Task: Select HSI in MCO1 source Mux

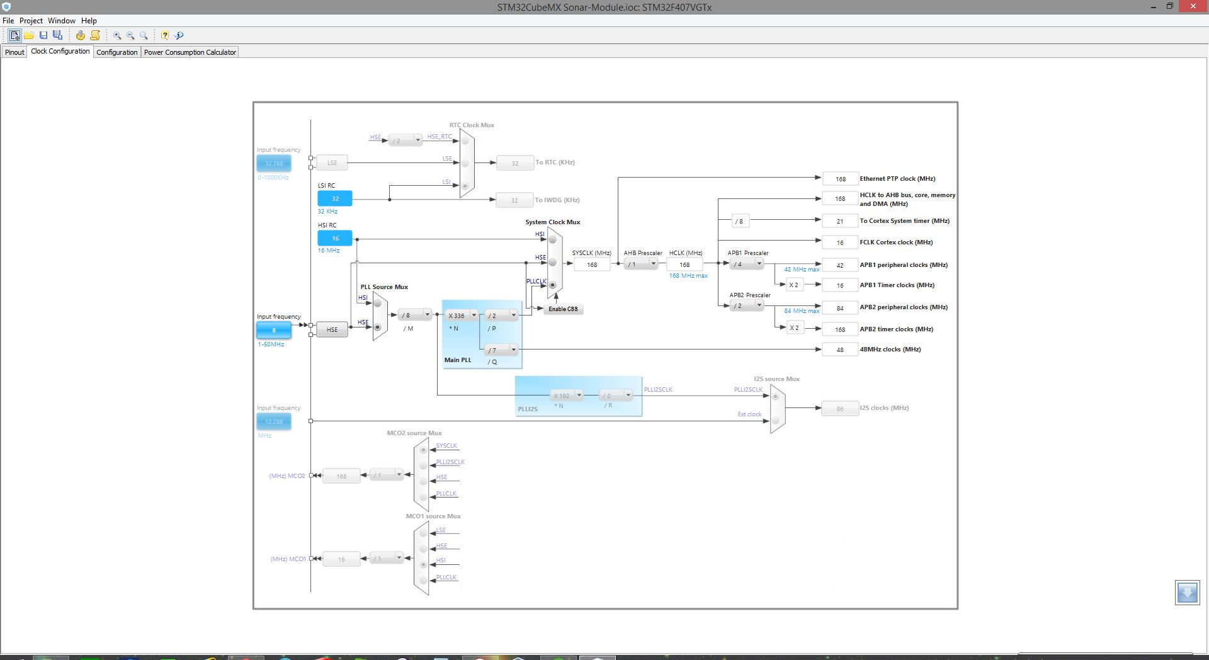Action: [x=423, y=564]
